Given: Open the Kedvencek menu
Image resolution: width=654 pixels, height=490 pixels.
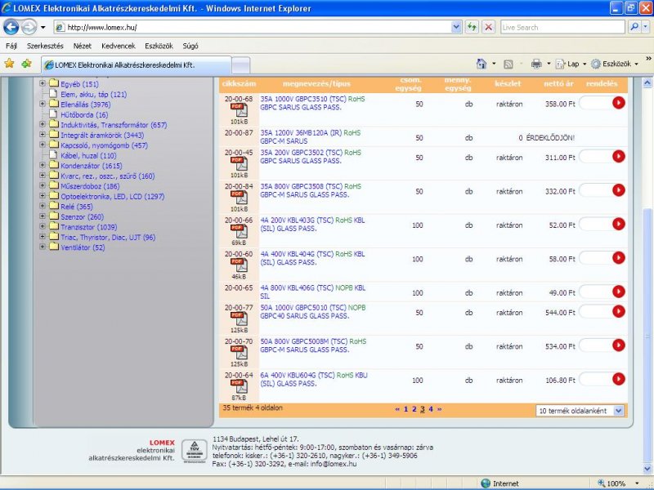Looking at the screenshot, I should pos(119,46).
